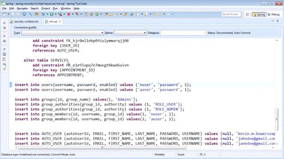The height and width of the screenshot is (159, 284).
Task: Open the Navigate menu
Action: tap(22, 8)
